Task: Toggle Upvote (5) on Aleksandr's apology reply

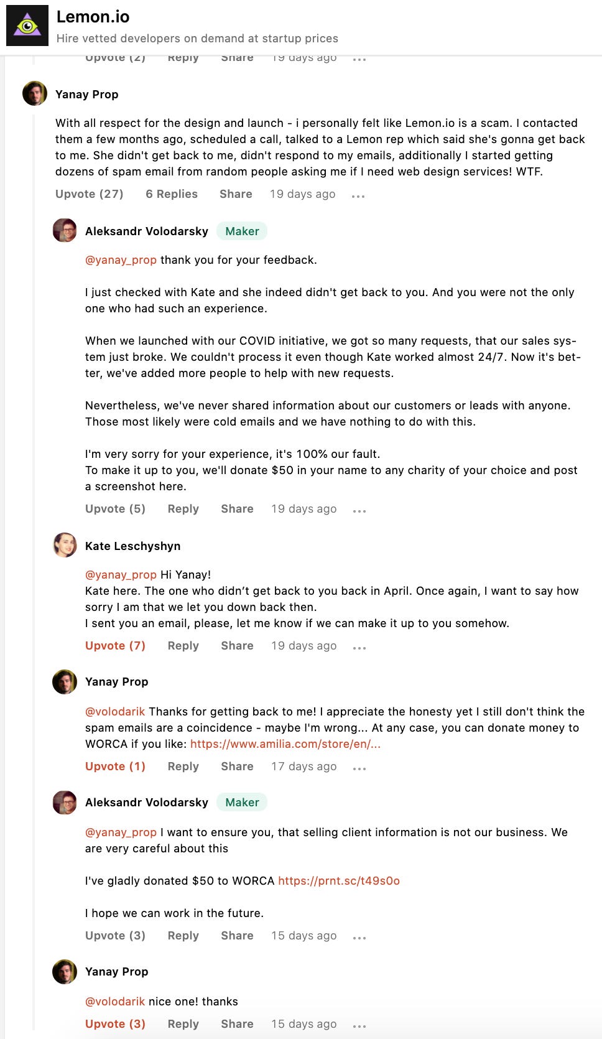Action: coord(115,509)
